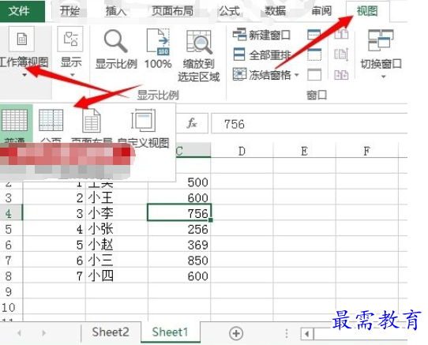The width and height of the screenshot is (428, 345).
Task: Click the 工作簿视图 icon
Action: coord(22,39)
